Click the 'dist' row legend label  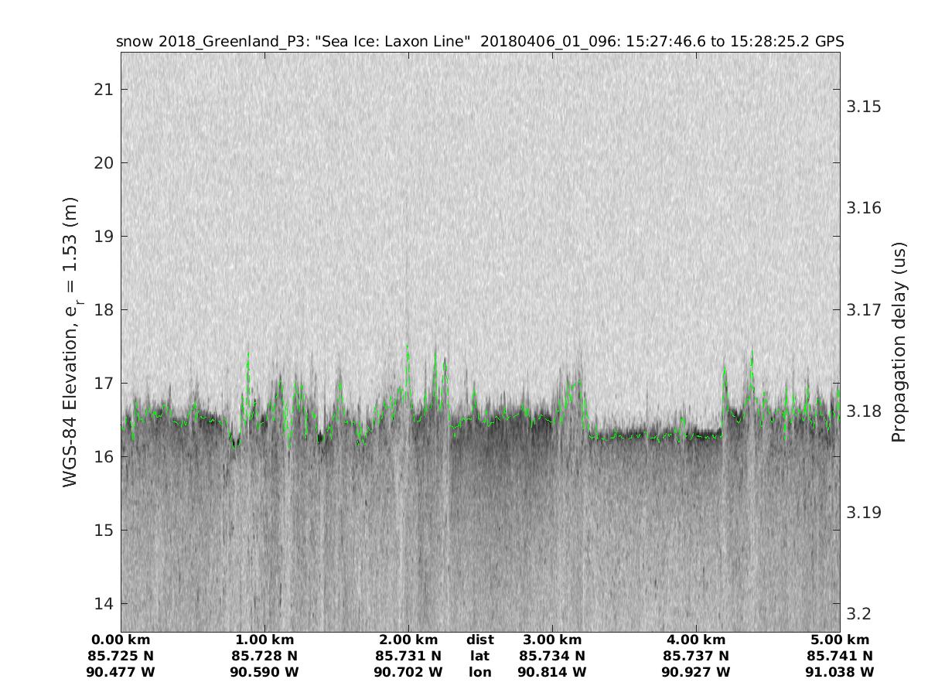[x=479, y=640]
